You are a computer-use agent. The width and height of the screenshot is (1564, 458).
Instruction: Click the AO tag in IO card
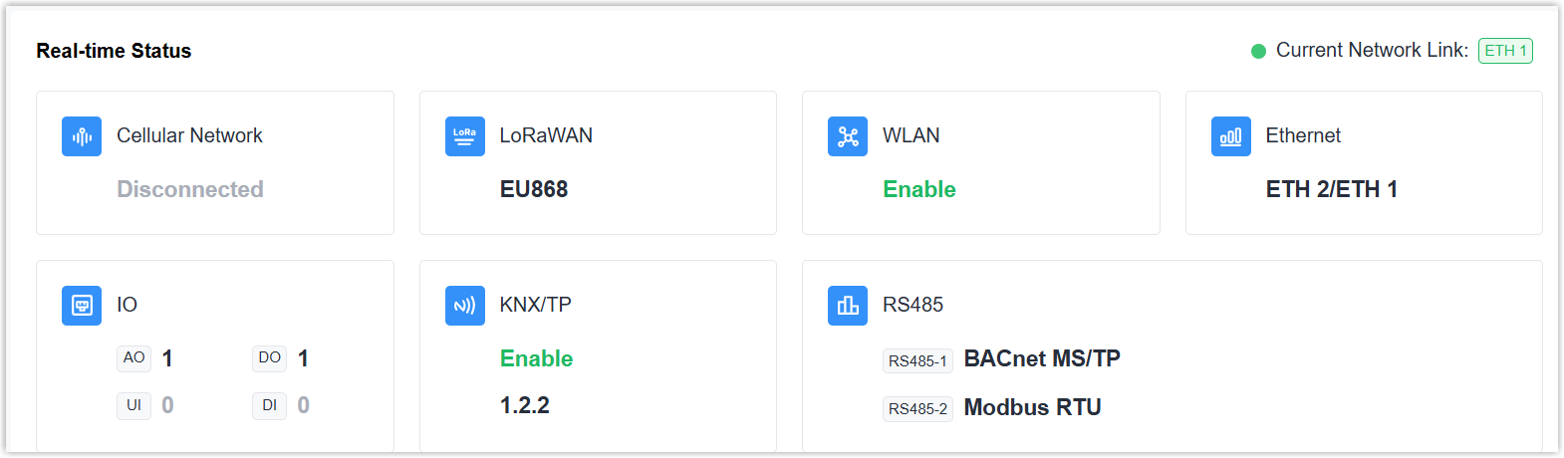[133, 358]
